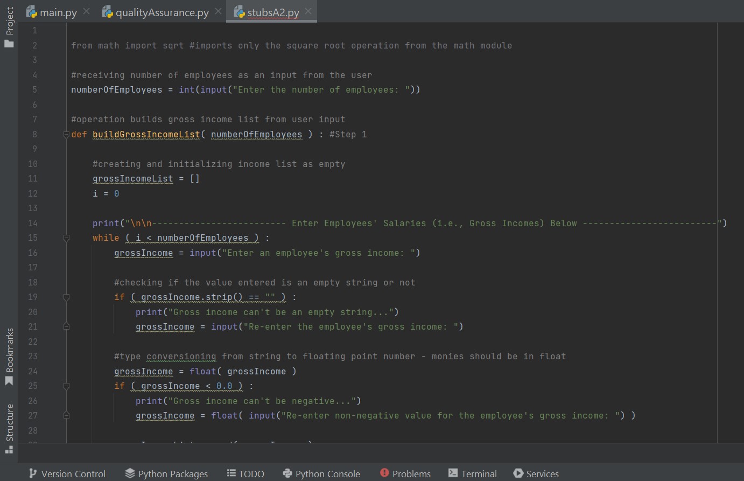Open the Version Control tool window

click(x=67, y=473)
